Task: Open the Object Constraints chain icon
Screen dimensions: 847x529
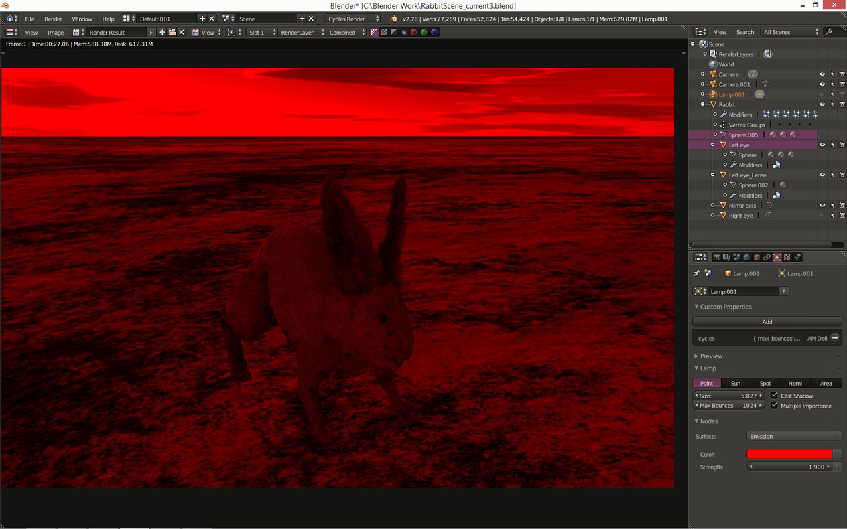Action: click(767, 258)
